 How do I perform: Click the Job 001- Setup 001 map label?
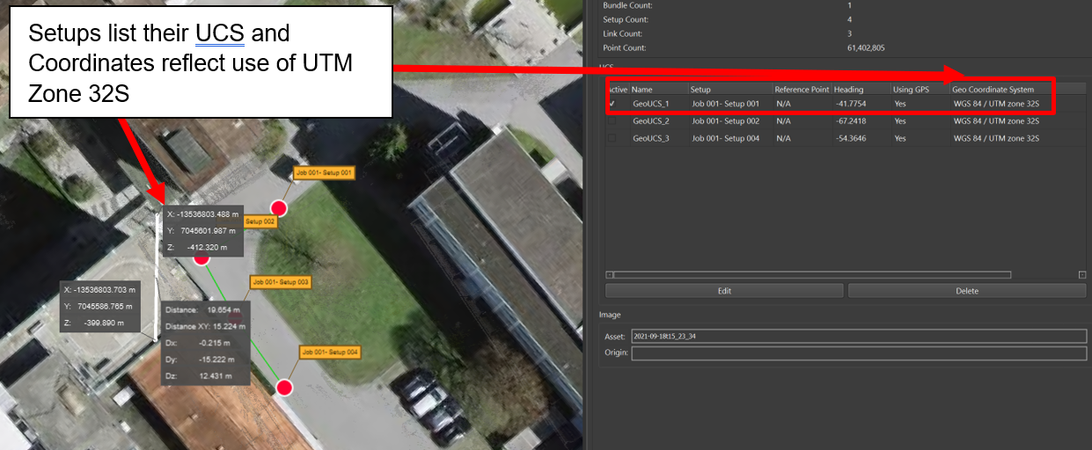[323, 173]
